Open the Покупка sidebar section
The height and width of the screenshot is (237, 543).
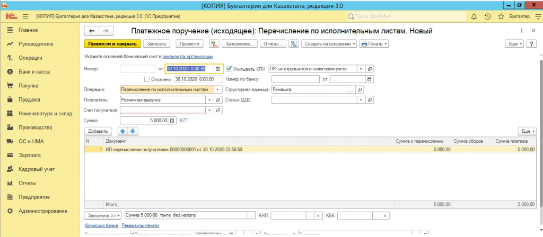pyautogui.click(x=29, y=86)
